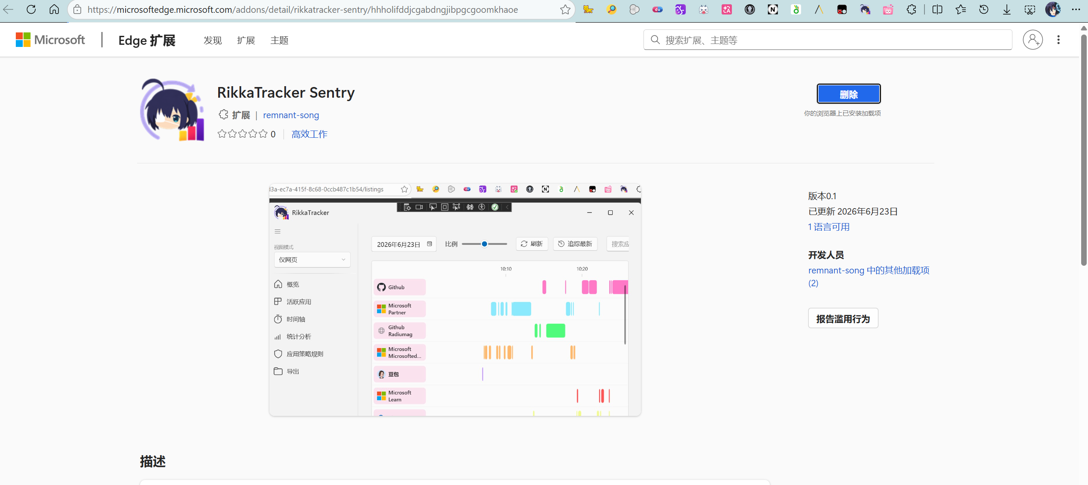Viewport: 1088px width, 485px height.
Task: Open the 1 语言可用 link
Action: [829, 227]
